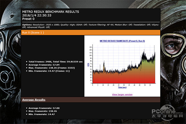This screenshot has height=124, width=186.
Task: Open the 'View larger version' link
Action: point(122,95)
